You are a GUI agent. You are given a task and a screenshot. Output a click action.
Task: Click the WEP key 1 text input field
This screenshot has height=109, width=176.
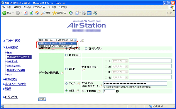click(150, 61)
